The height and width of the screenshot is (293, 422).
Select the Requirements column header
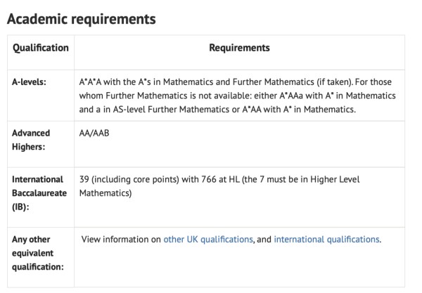coord(239,48)
